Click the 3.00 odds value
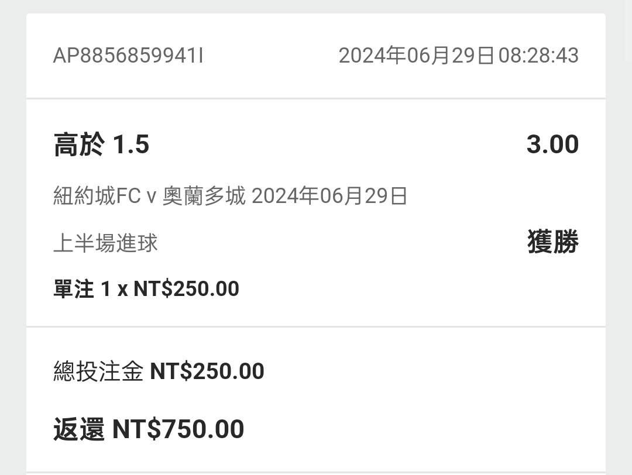Screen dimensions: 632x475 (x=552, y=144)
